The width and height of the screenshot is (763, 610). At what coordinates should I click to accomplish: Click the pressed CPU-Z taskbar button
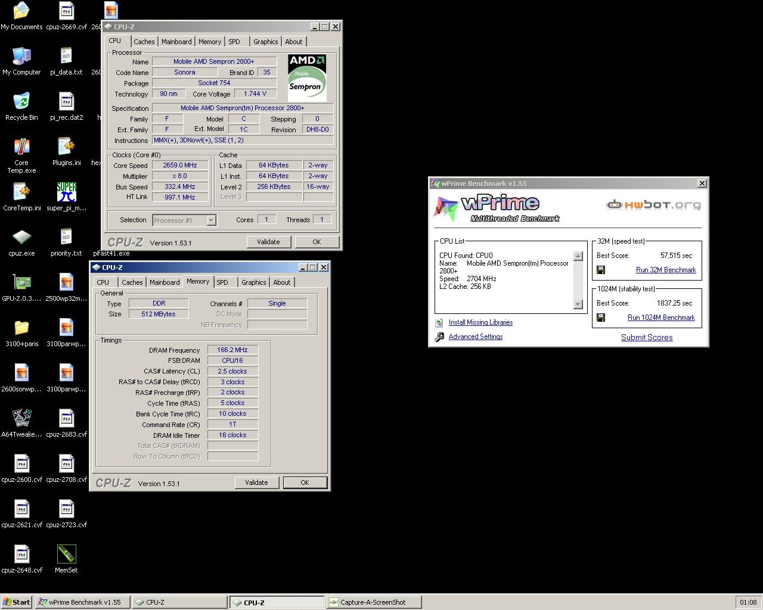pos(277,602)
